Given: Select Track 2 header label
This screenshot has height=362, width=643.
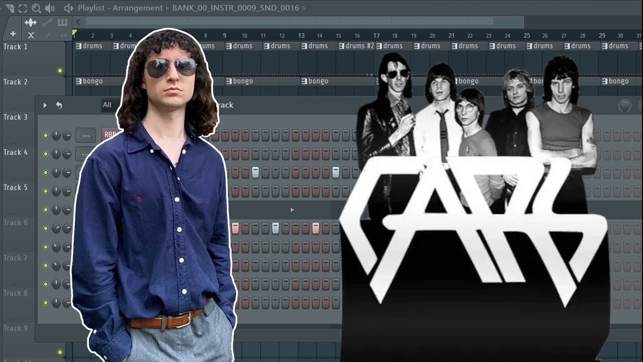Looking at the screenshot, I should click(x=16, y=82).
